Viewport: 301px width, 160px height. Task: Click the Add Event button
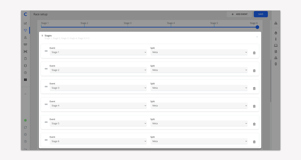pyautogui.click(x=239, y=14)
